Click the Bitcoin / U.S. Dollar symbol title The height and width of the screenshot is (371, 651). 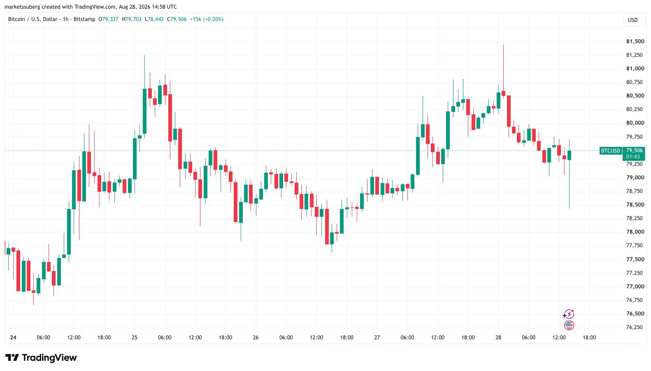33,19
